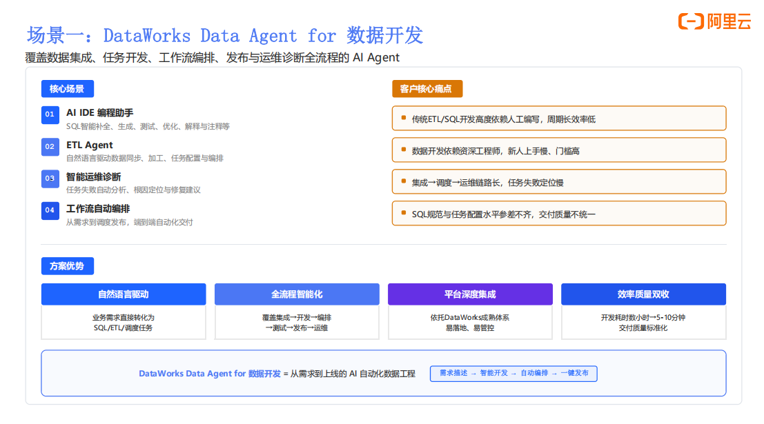Click the text →测试→发布→运维

tap(297, 328)
